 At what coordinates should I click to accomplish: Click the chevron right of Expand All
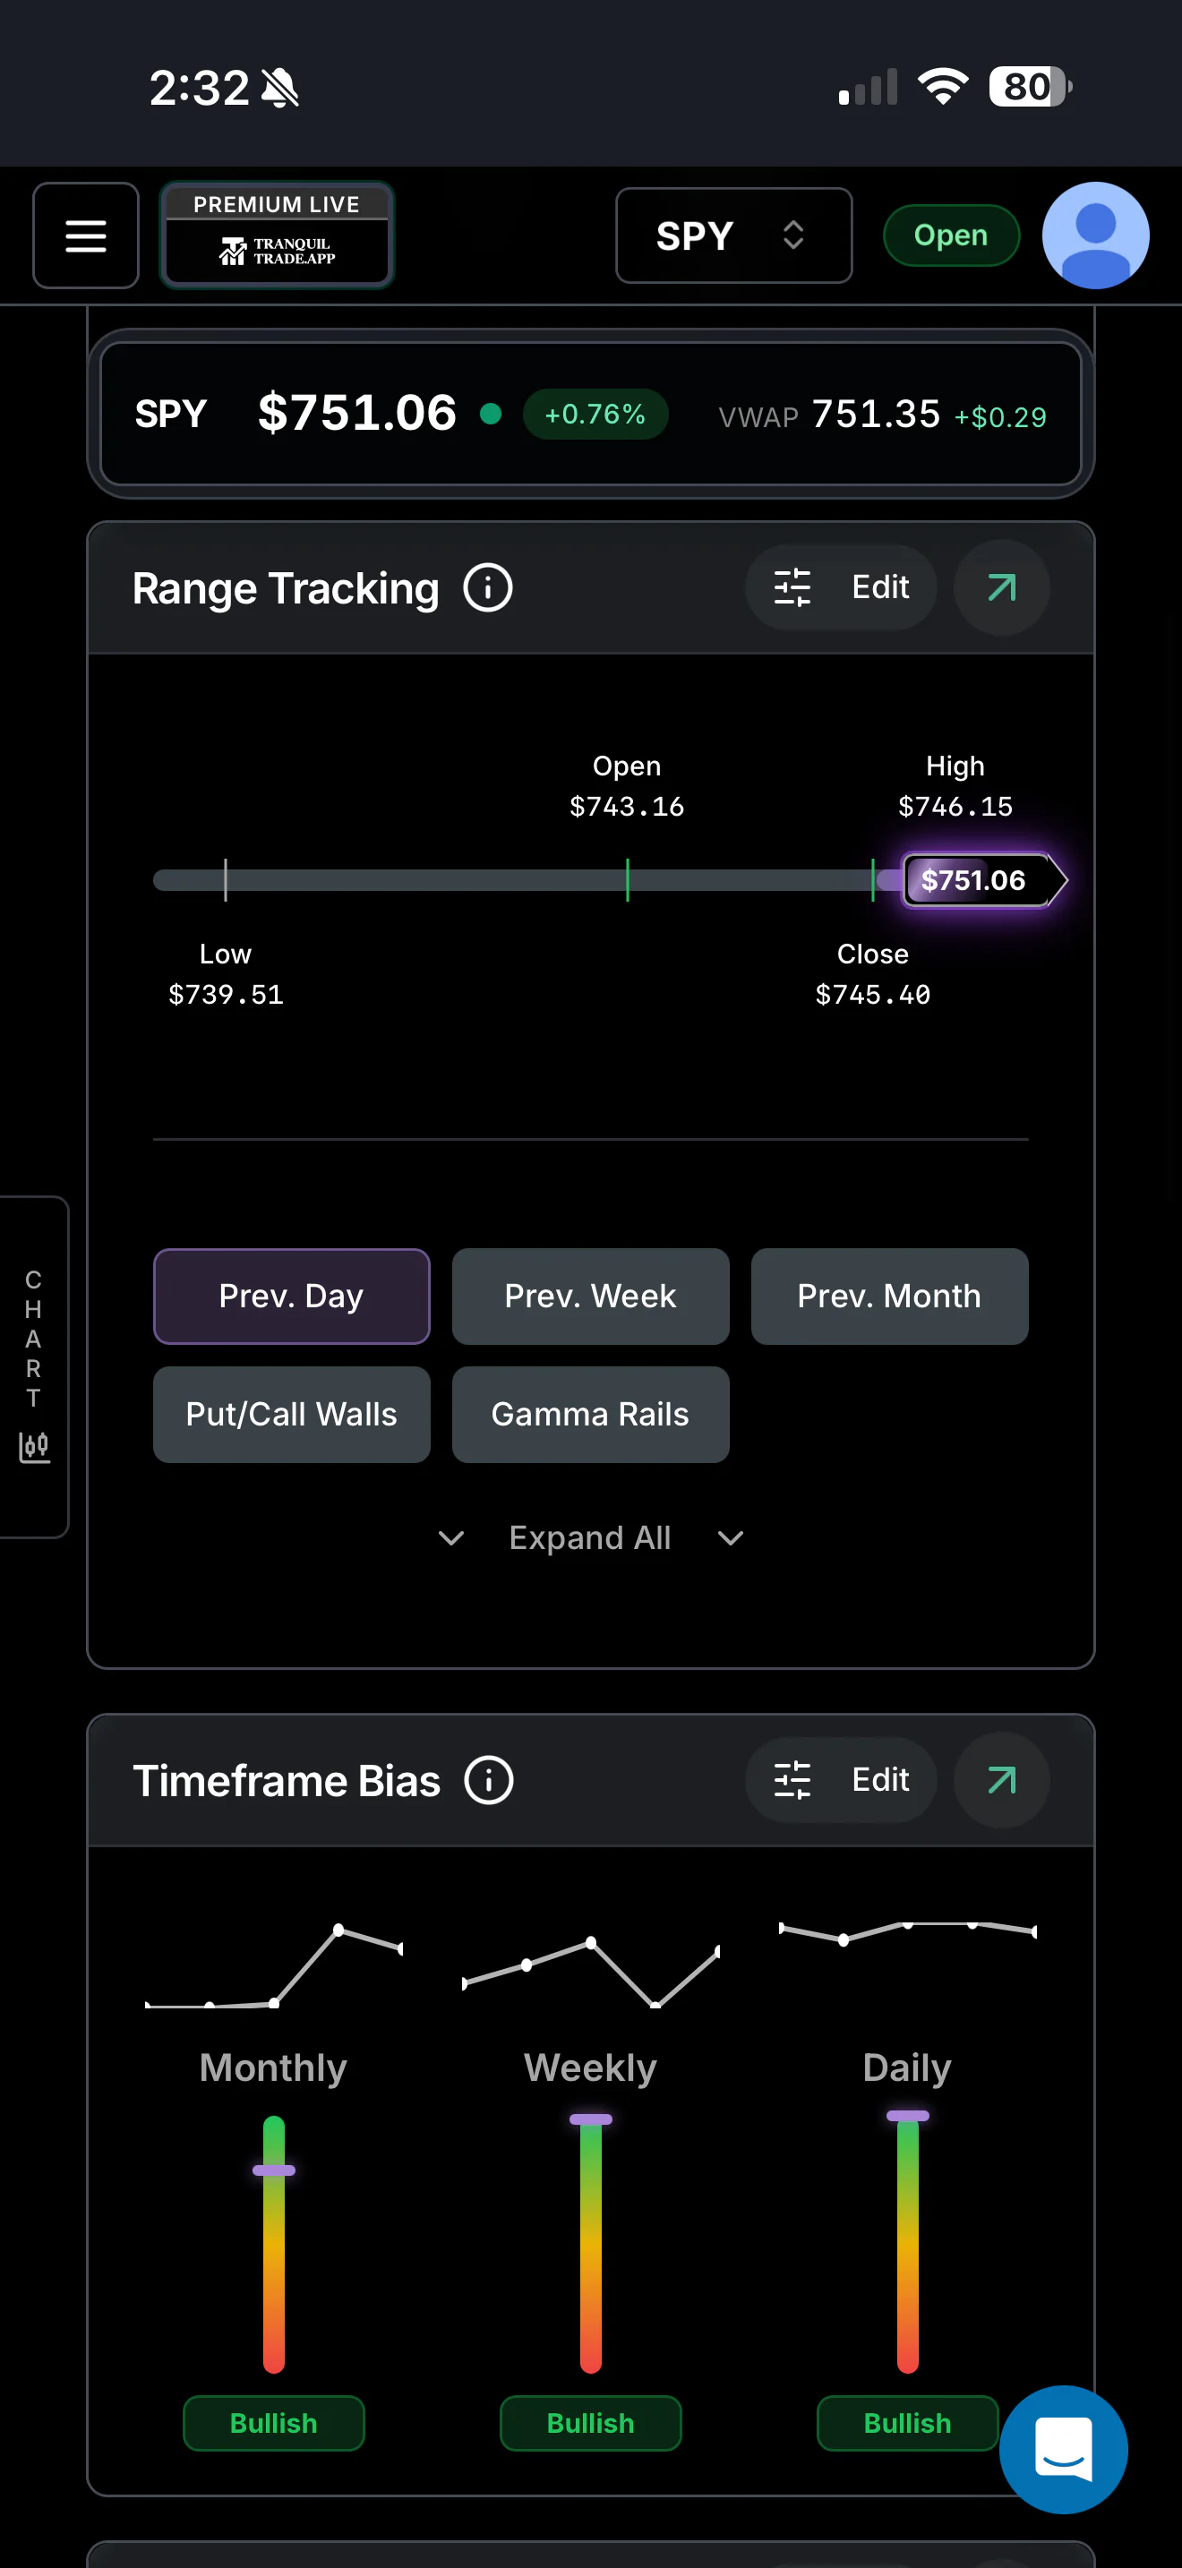point(731,1538)
